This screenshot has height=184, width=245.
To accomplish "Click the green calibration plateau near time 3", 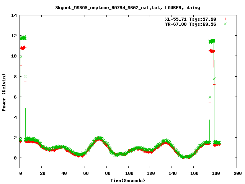I will point(23,38).
